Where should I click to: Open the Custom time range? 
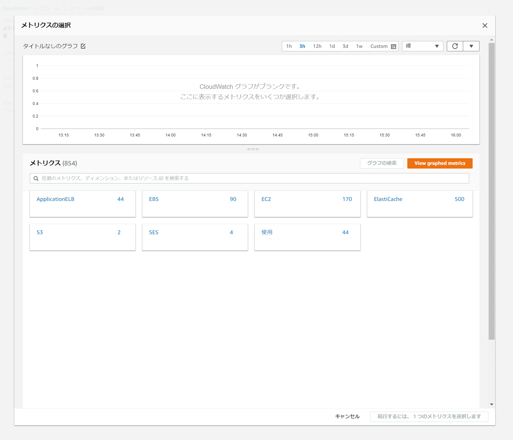[x=383, y=46]
